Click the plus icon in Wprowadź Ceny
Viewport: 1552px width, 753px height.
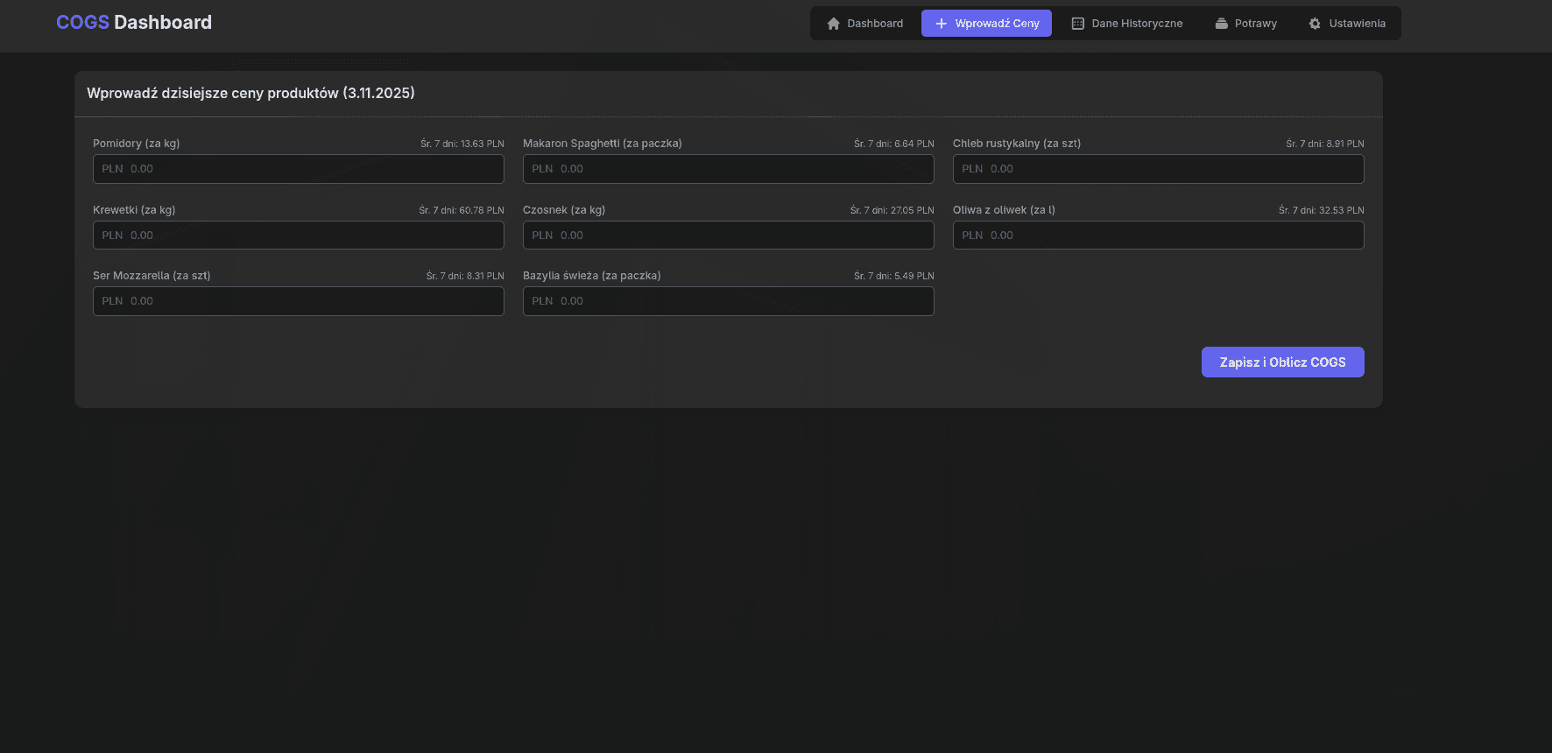click(x=941, y=24)
